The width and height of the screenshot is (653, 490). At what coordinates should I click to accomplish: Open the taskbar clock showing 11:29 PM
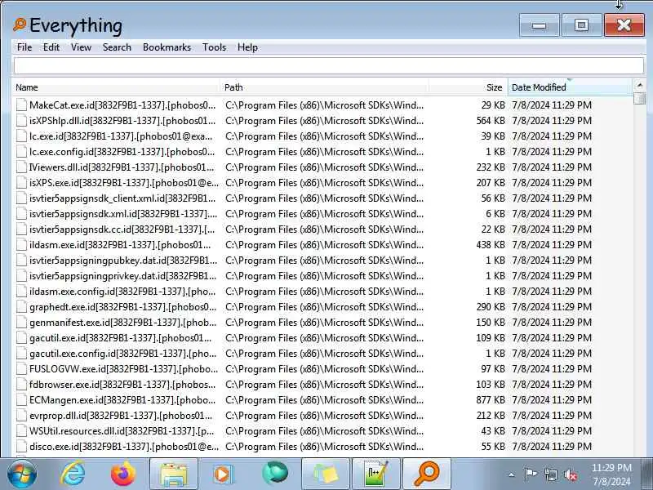(x=611, y=474)
